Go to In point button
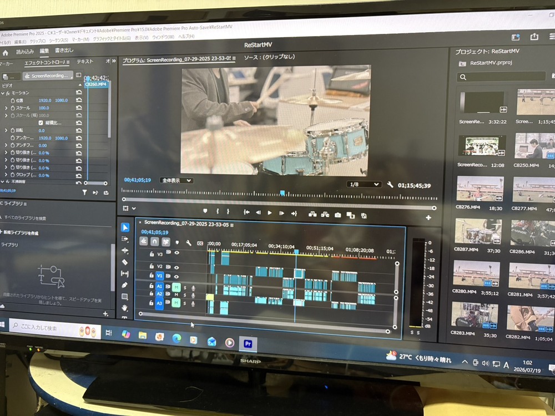The image size is (555, 416). tap(247, 212)
